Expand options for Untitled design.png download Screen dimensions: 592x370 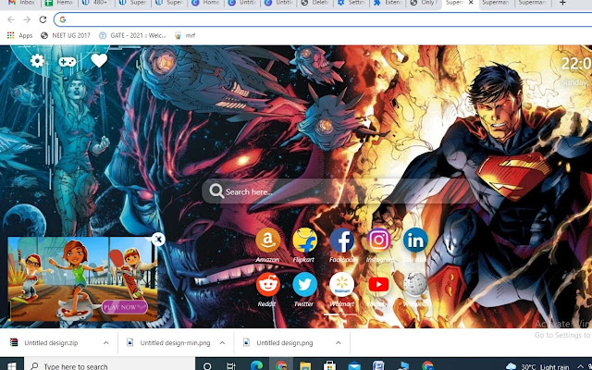[x=339, y=343]
